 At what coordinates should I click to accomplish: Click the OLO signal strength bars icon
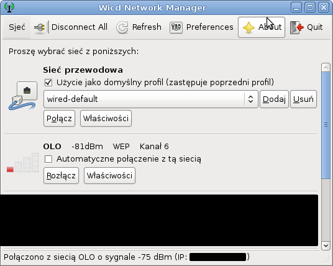pos(23,163)
